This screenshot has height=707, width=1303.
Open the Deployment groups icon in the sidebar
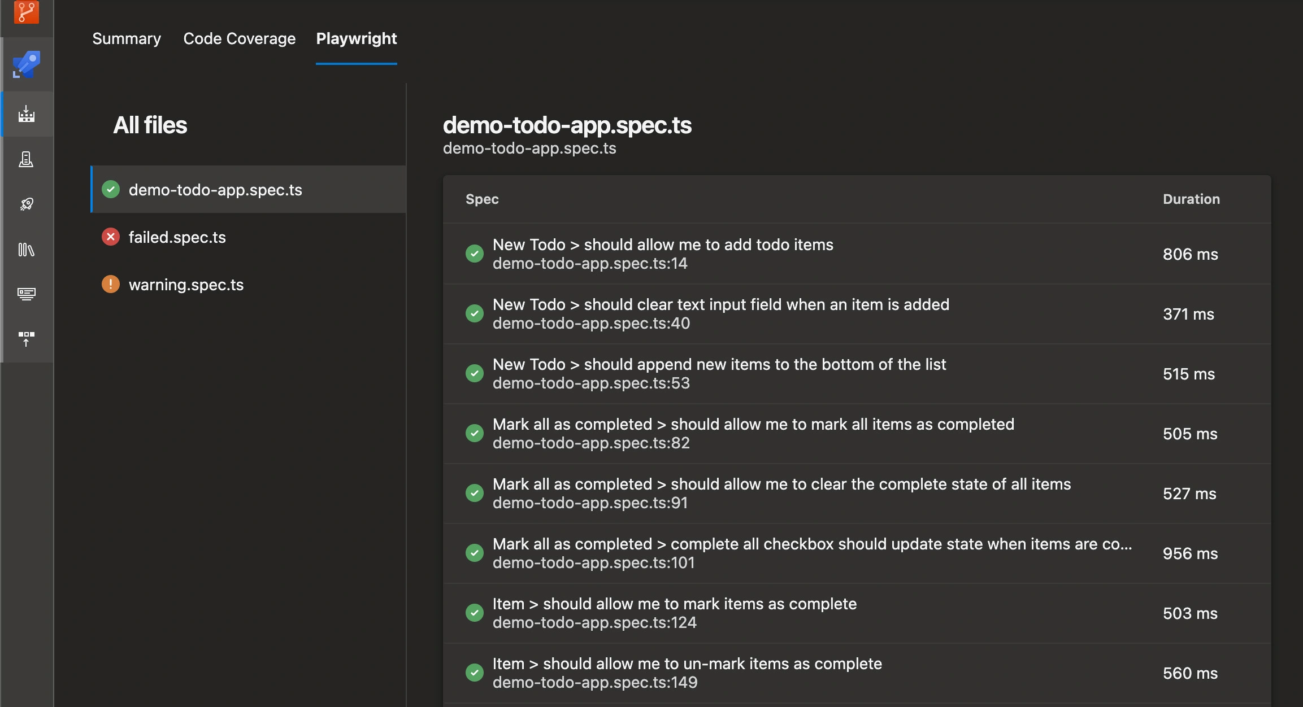coord(27,339)
